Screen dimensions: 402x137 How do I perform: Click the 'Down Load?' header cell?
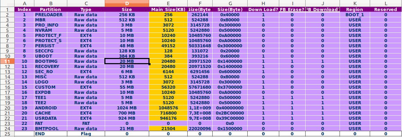point(263,9)
